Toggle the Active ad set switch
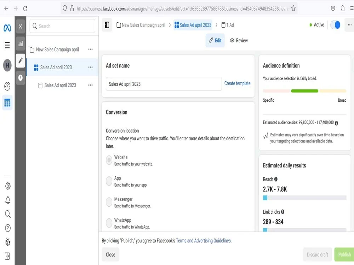The image size is (354, 265). click(335, 25)
